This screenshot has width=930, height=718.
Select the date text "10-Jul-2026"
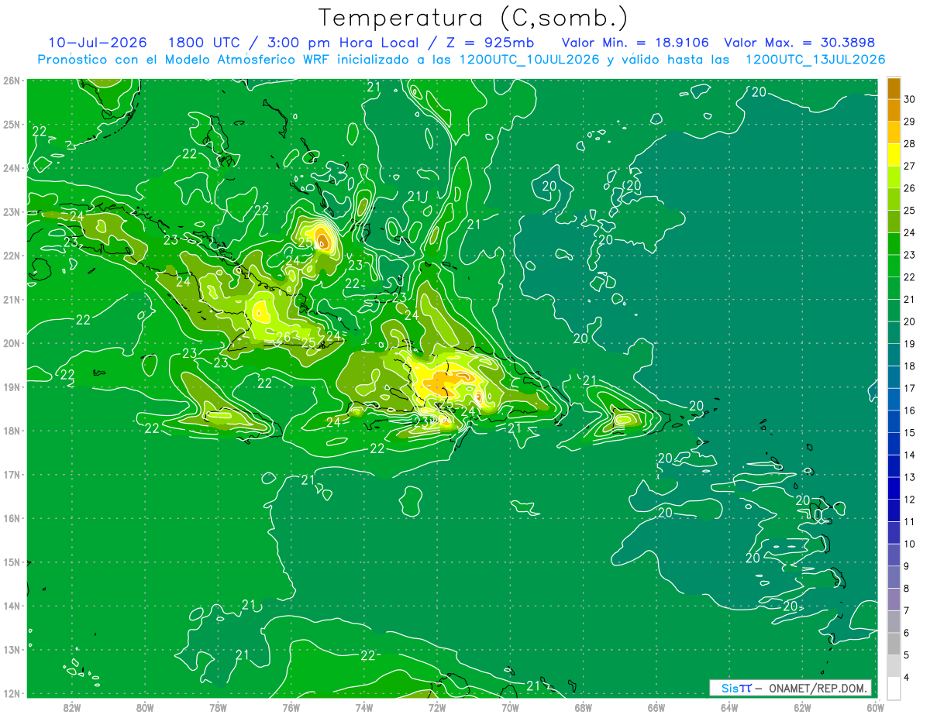[98, 43]
